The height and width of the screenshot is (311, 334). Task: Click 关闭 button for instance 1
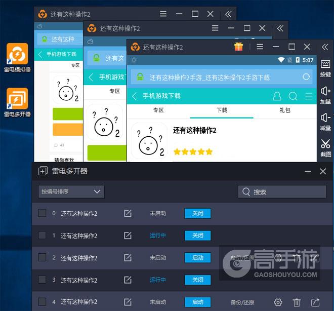click(x=198, y=236)
